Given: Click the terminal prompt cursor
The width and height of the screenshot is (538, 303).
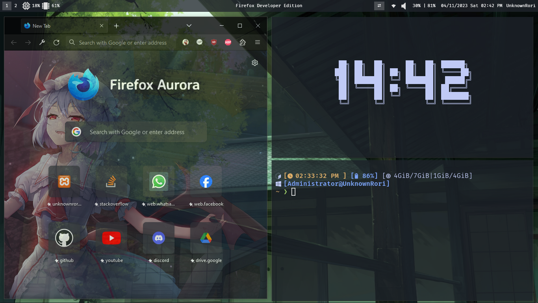Looking at the screenshot, I should pyautogui.click(x=293, y=192).
